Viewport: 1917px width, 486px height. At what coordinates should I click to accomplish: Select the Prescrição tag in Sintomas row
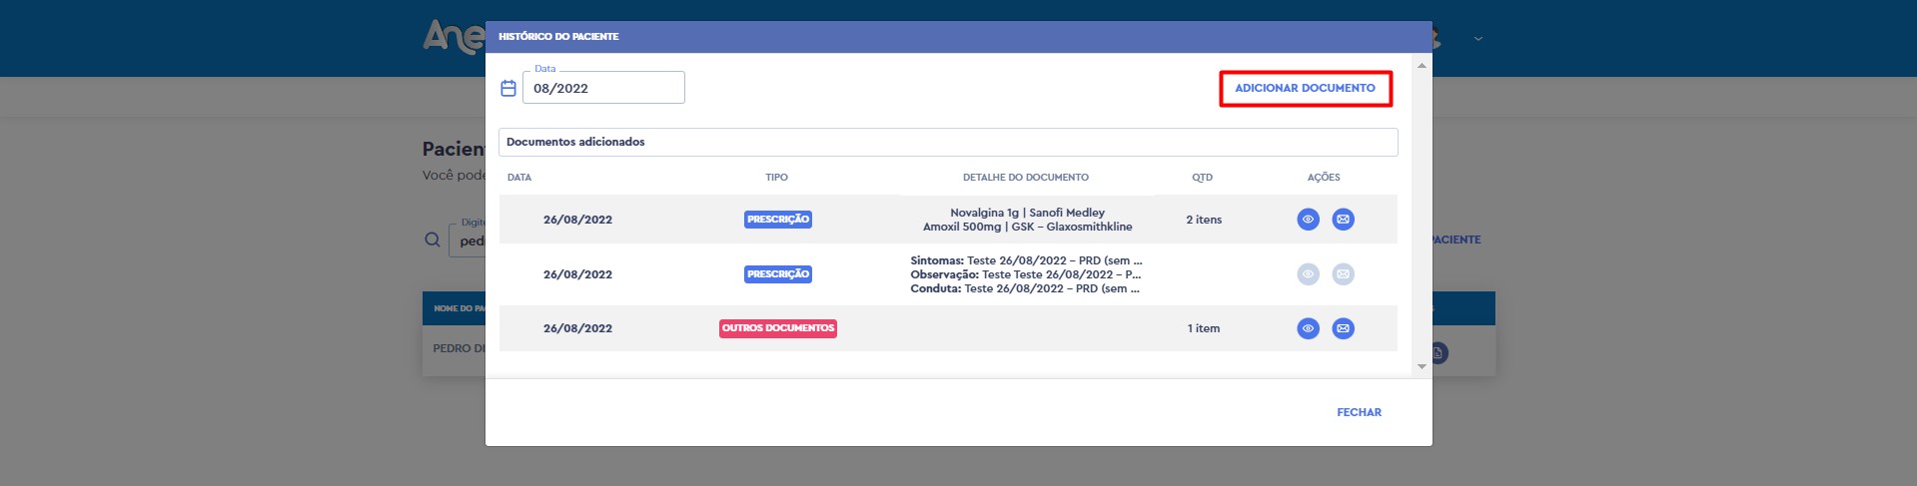(x=778, y=274)
